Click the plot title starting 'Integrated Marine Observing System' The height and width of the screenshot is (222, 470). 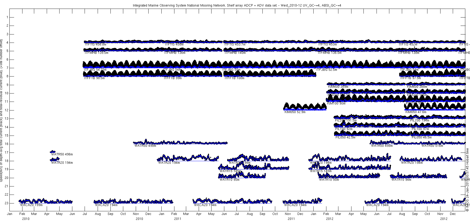pos(237,5)
